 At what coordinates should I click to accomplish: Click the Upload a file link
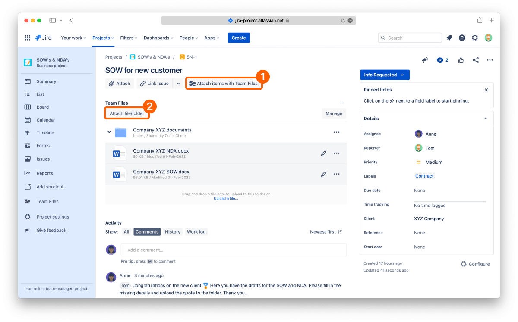(x=226, y=199)
